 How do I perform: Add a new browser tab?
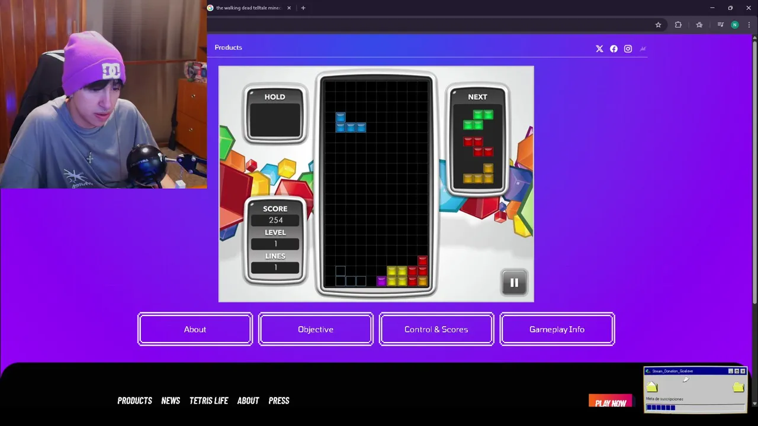tap(303, 8)
